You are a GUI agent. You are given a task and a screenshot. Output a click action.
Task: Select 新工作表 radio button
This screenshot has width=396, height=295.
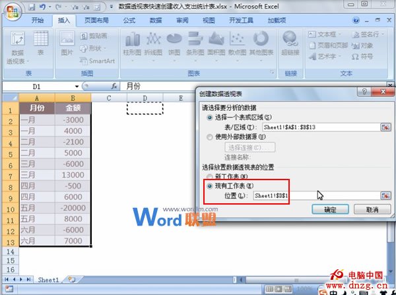coord(210,177)
